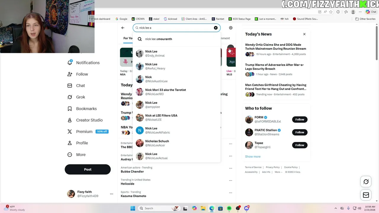Click Show more under Who to follow
The width and height of the screenshot is (379, 213).
(253, 156)
